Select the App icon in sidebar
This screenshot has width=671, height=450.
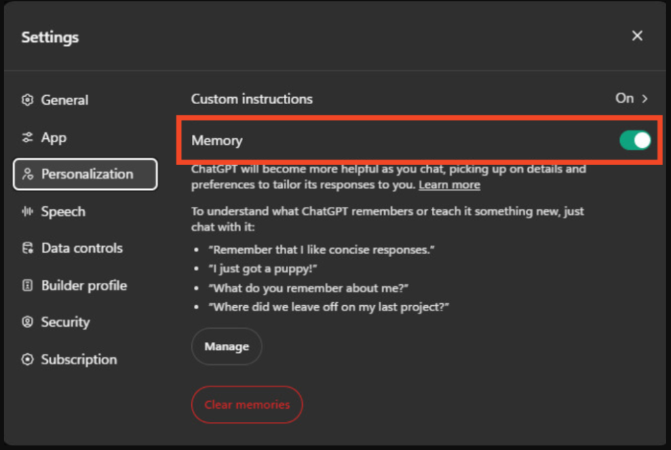[27, 137]
